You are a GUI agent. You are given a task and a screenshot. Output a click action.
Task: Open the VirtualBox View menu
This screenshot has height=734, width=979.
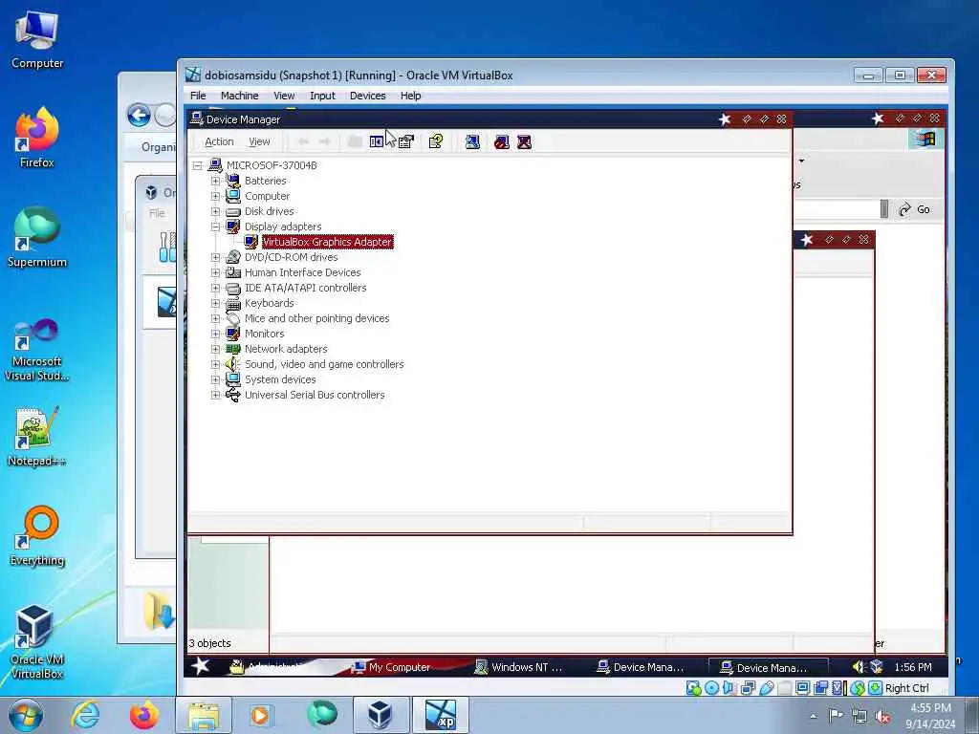(284, 96)
